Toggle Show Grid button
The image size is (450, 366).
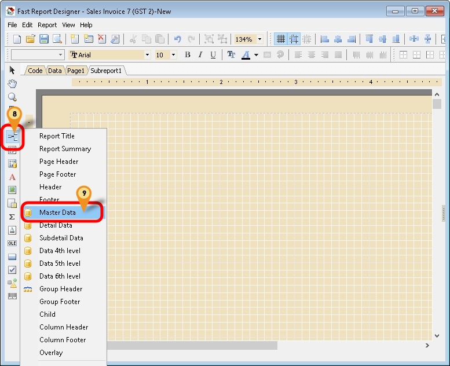(281, 39)
